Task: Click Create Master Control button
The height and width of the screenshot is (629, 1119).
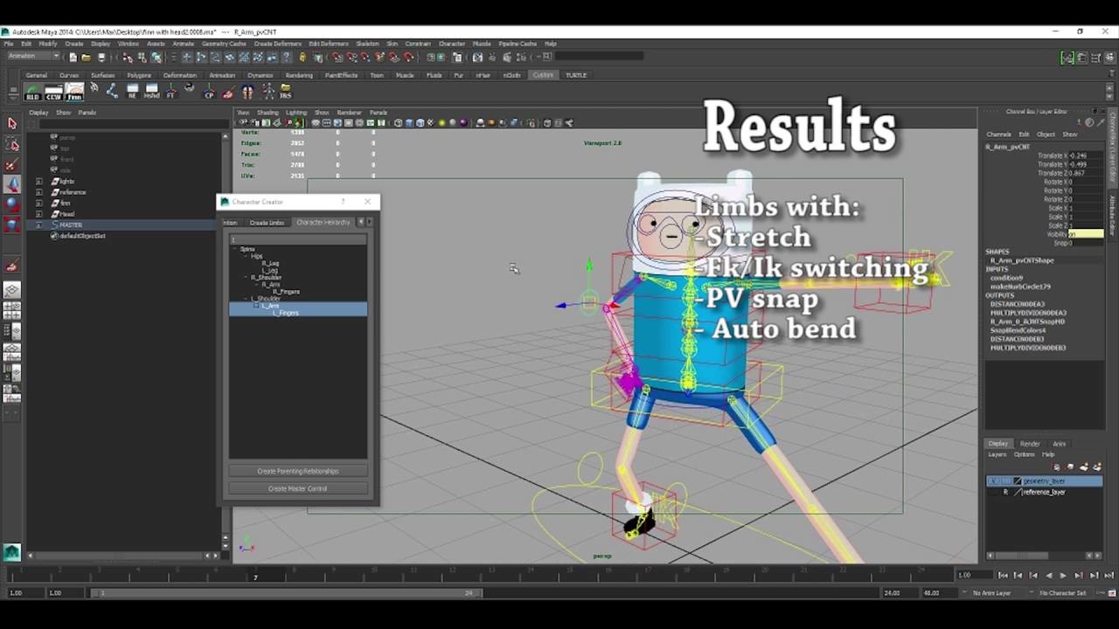Action: pyautogui.click(x=297, y=488)
